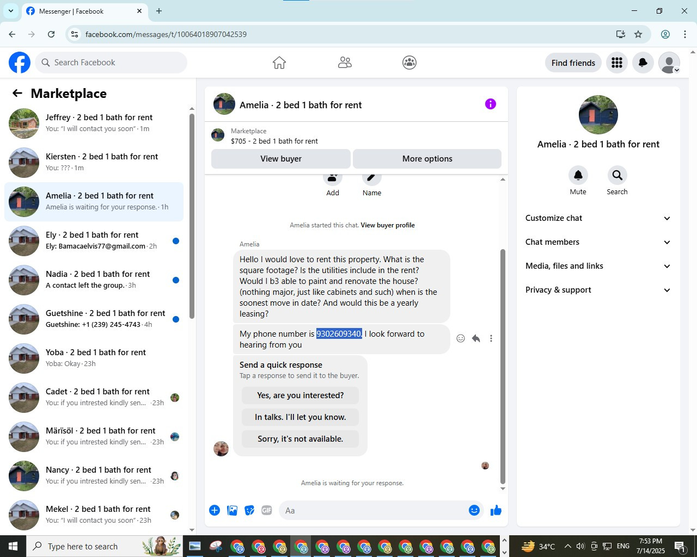The image size is (697, 557).
Task: Go to the Home feed icon
Action: point(279,63)
